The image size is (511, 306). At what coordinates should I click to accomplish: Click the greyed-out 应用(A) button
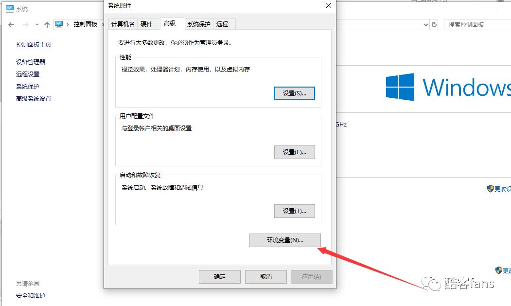point(312,277)
